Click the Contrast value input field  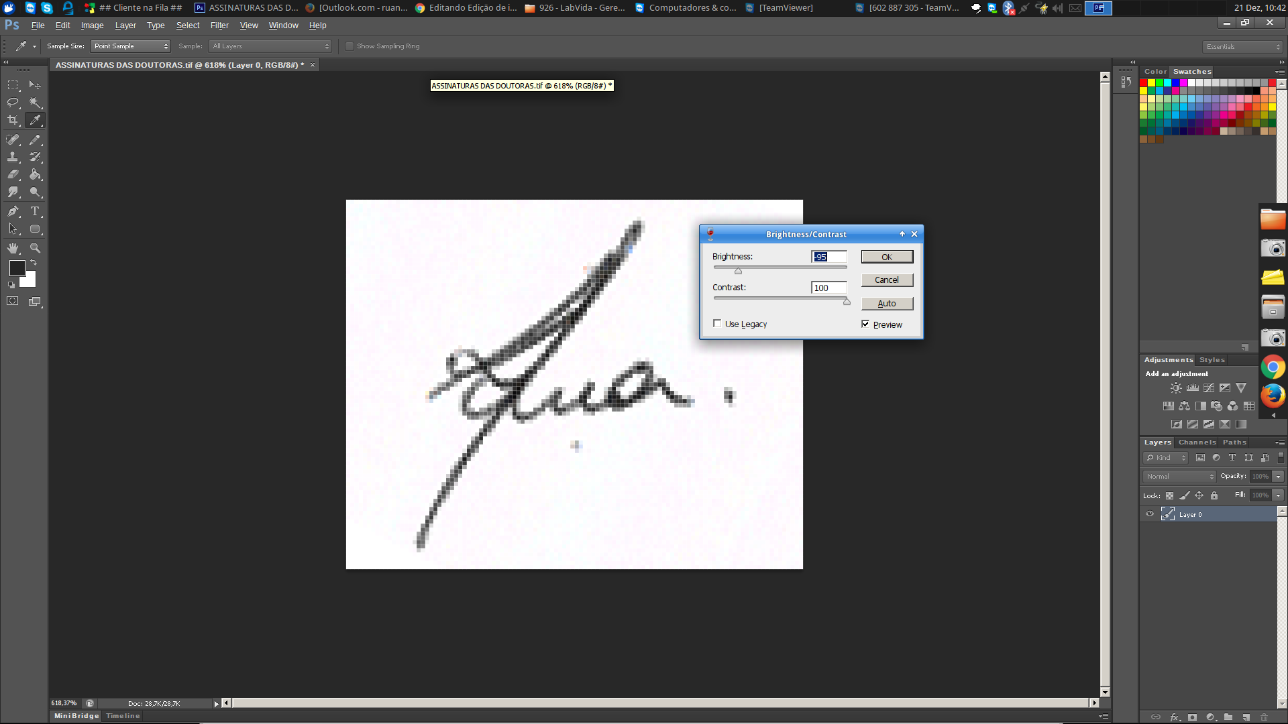pyautogui.click(x=829, y=288)
